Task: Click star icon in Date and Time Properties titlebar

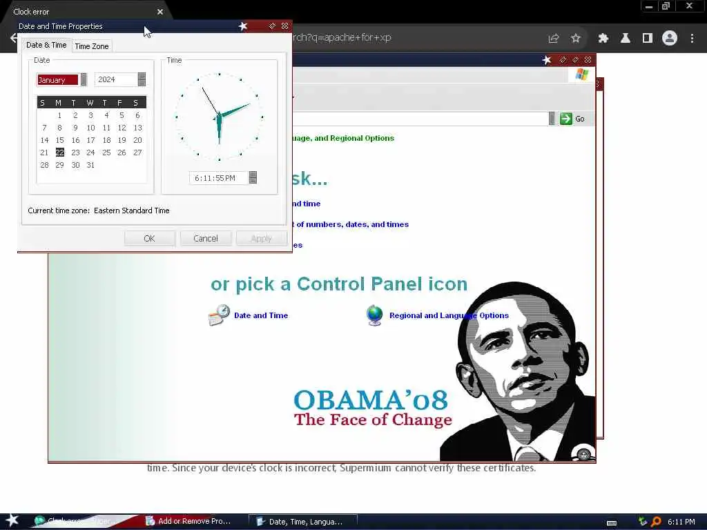Action: click(243, 26)
